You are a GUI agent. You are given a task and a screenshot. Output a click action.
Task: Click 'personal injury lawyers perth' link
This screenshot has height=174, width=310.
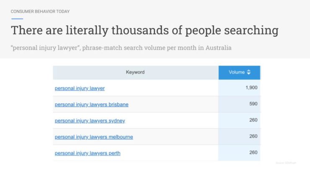tap(88, 153)
